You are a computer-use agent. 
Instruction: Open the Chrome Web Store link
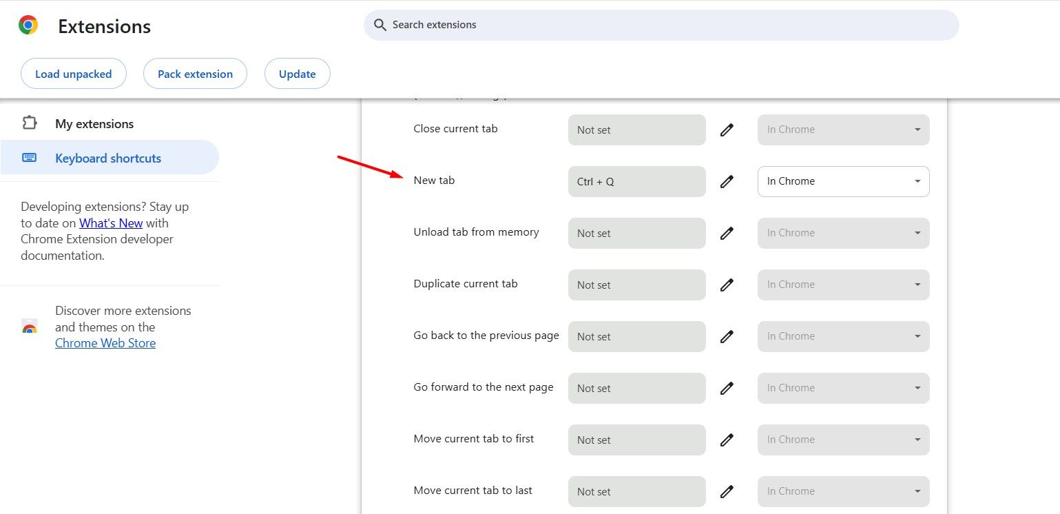(105, 343)
